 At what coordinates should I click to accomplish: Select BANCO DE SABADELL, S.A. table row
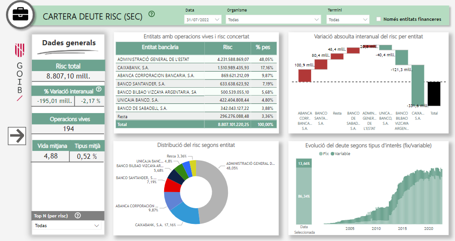coord(196,108)
